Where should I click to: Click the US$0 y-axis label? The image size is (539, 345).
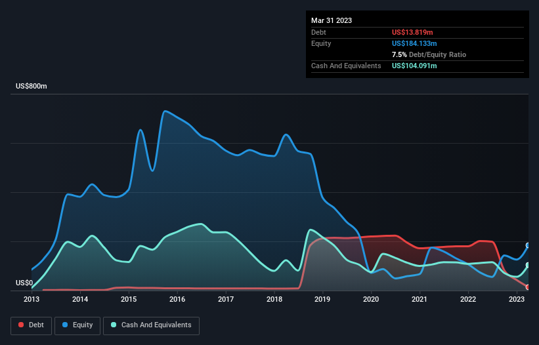pos(24,283)
